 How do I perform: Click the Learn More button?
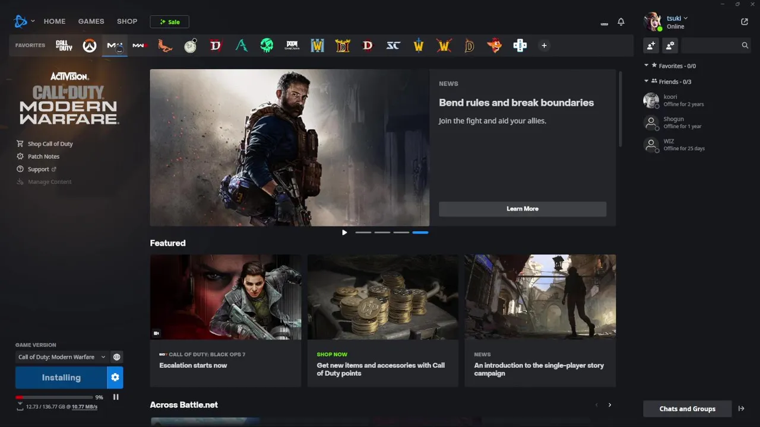point(522,209)
